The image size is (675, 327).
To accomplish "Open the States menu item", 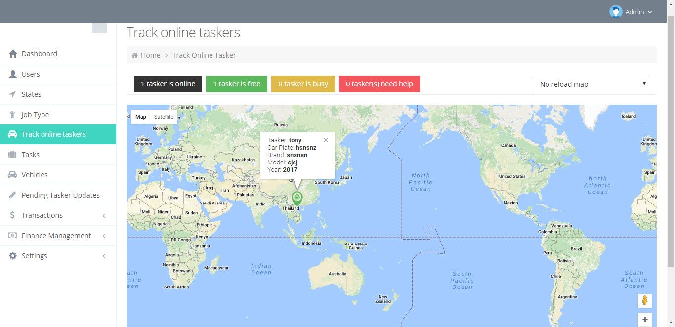I will coord(58,94).
